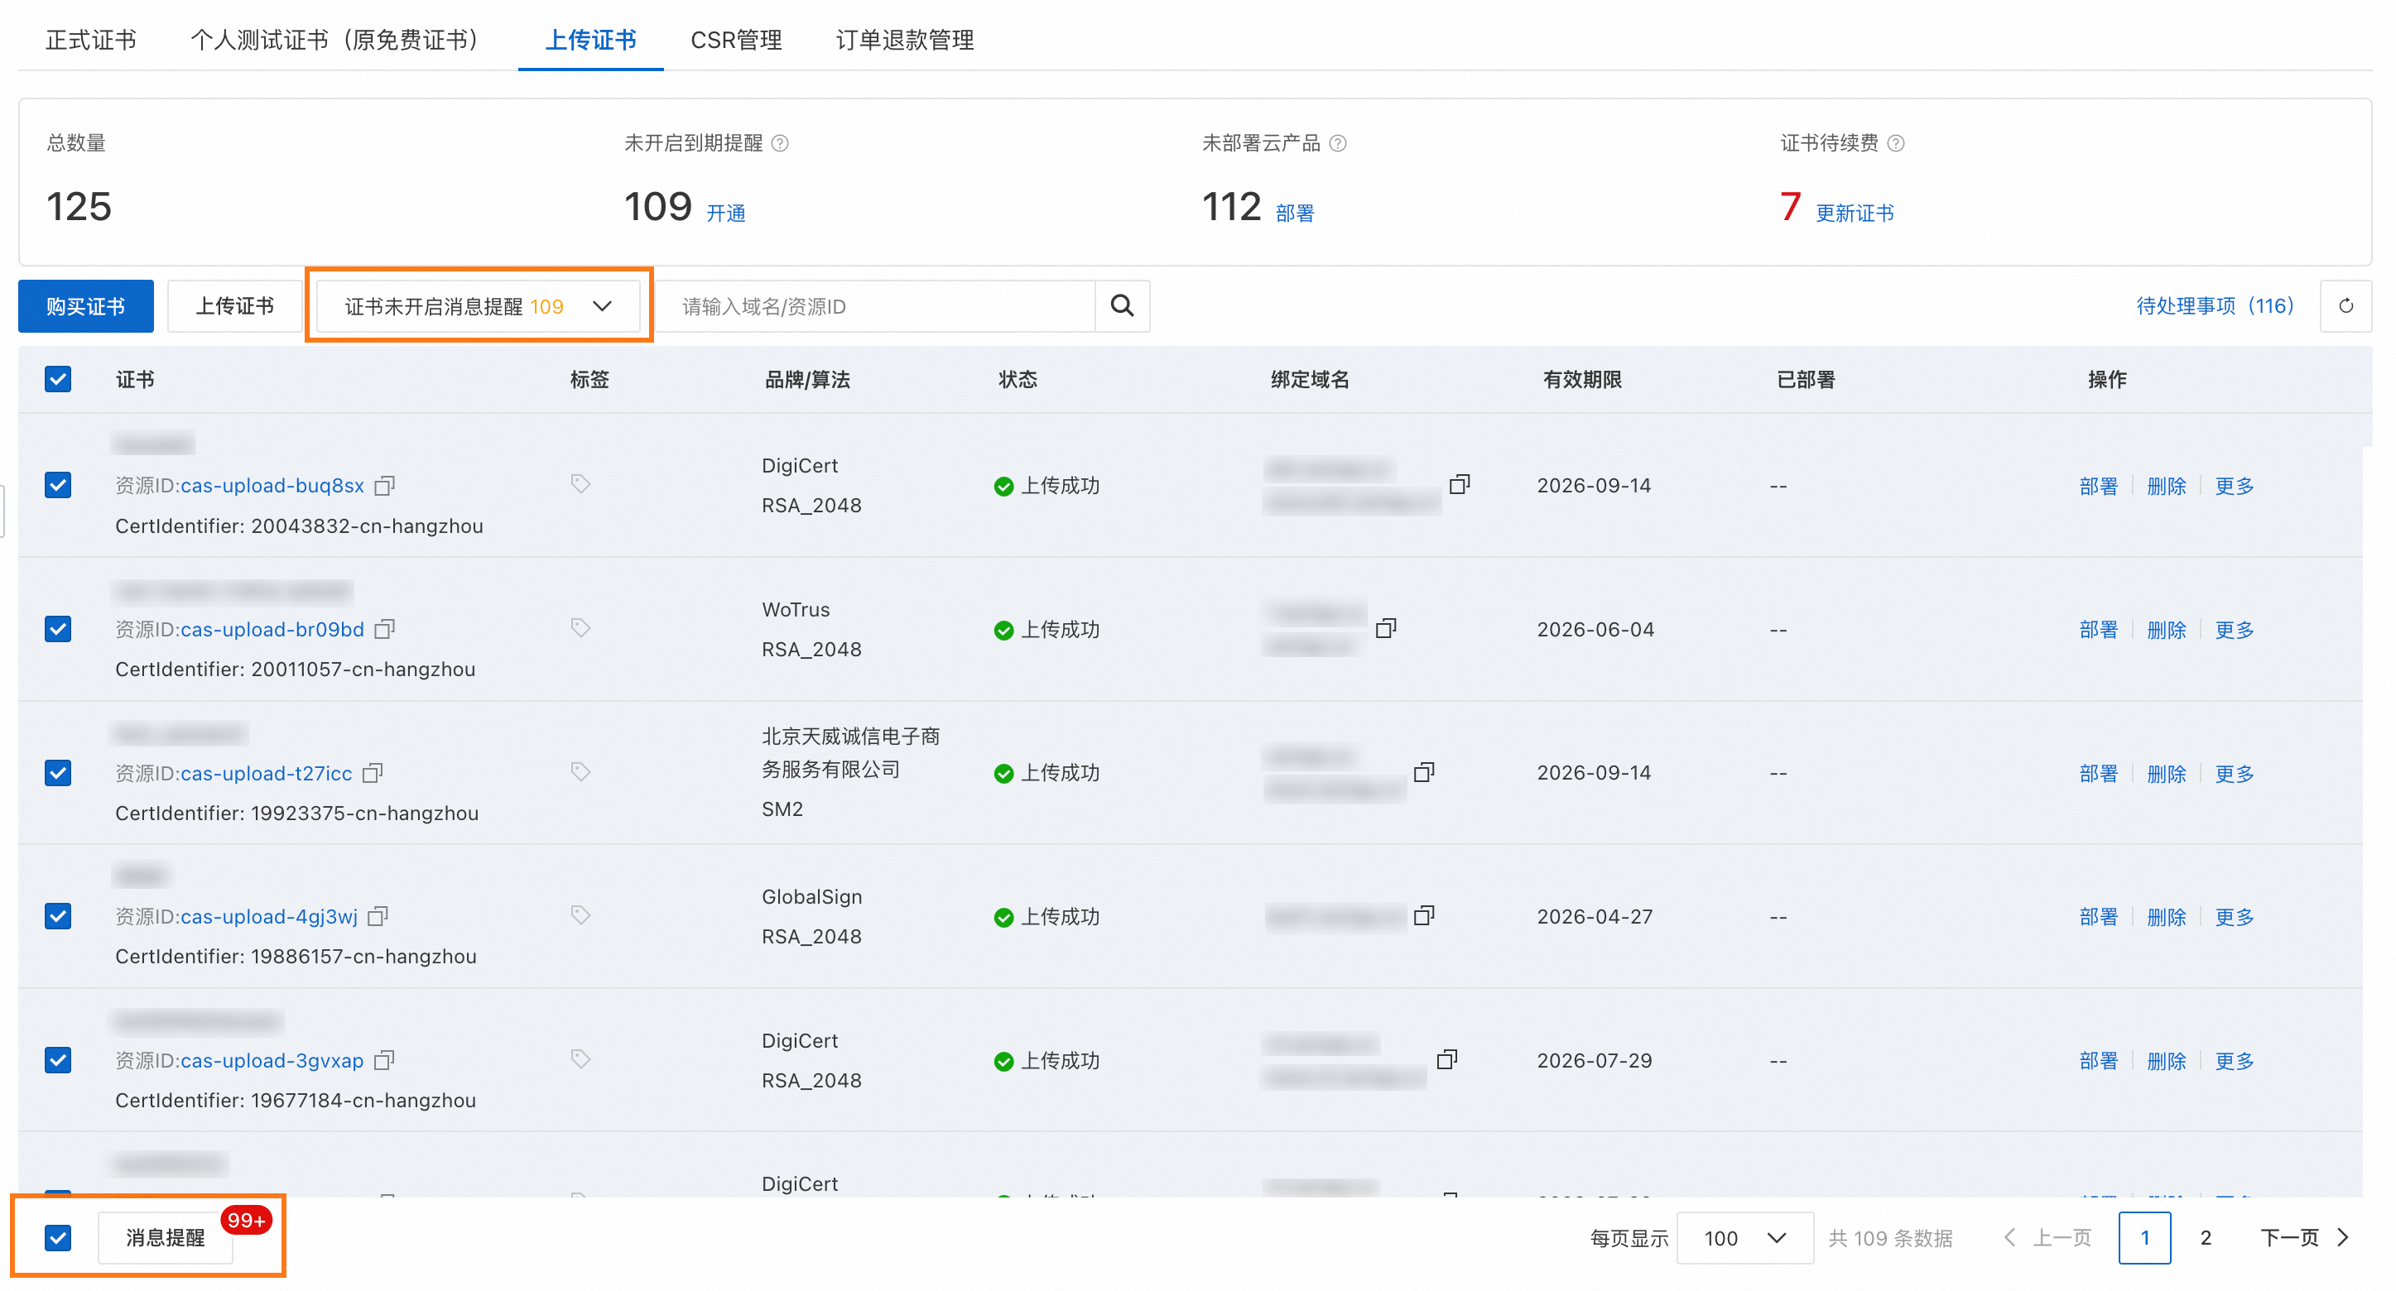Screen dimensions: 2396x1291
Task: Open 订单退款管理 tab
Action: tap(905, 40)
